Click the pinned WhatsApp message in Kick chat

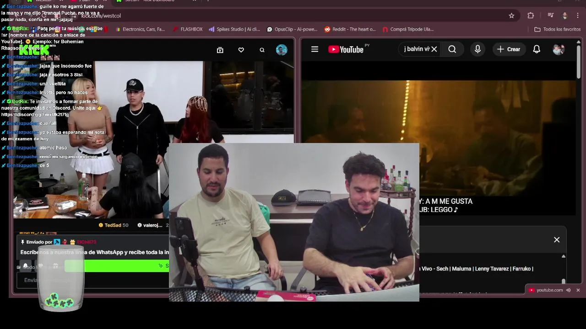click(x=95, y=252)
